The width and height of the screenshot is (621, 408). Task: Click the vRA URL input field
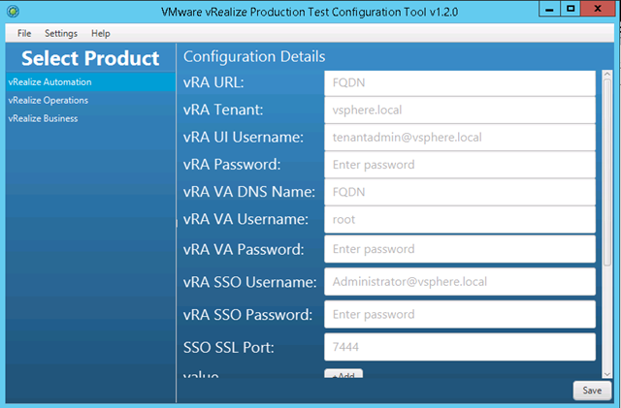[459, 83]
